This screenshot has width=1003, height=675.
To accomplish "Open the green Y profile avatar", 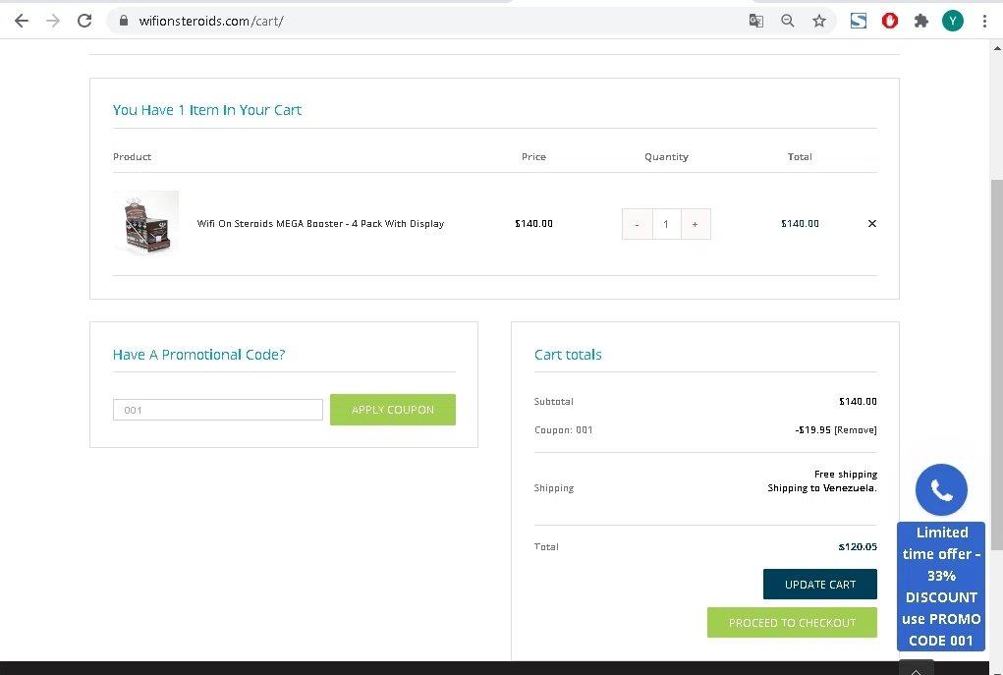I will (953, 21).
